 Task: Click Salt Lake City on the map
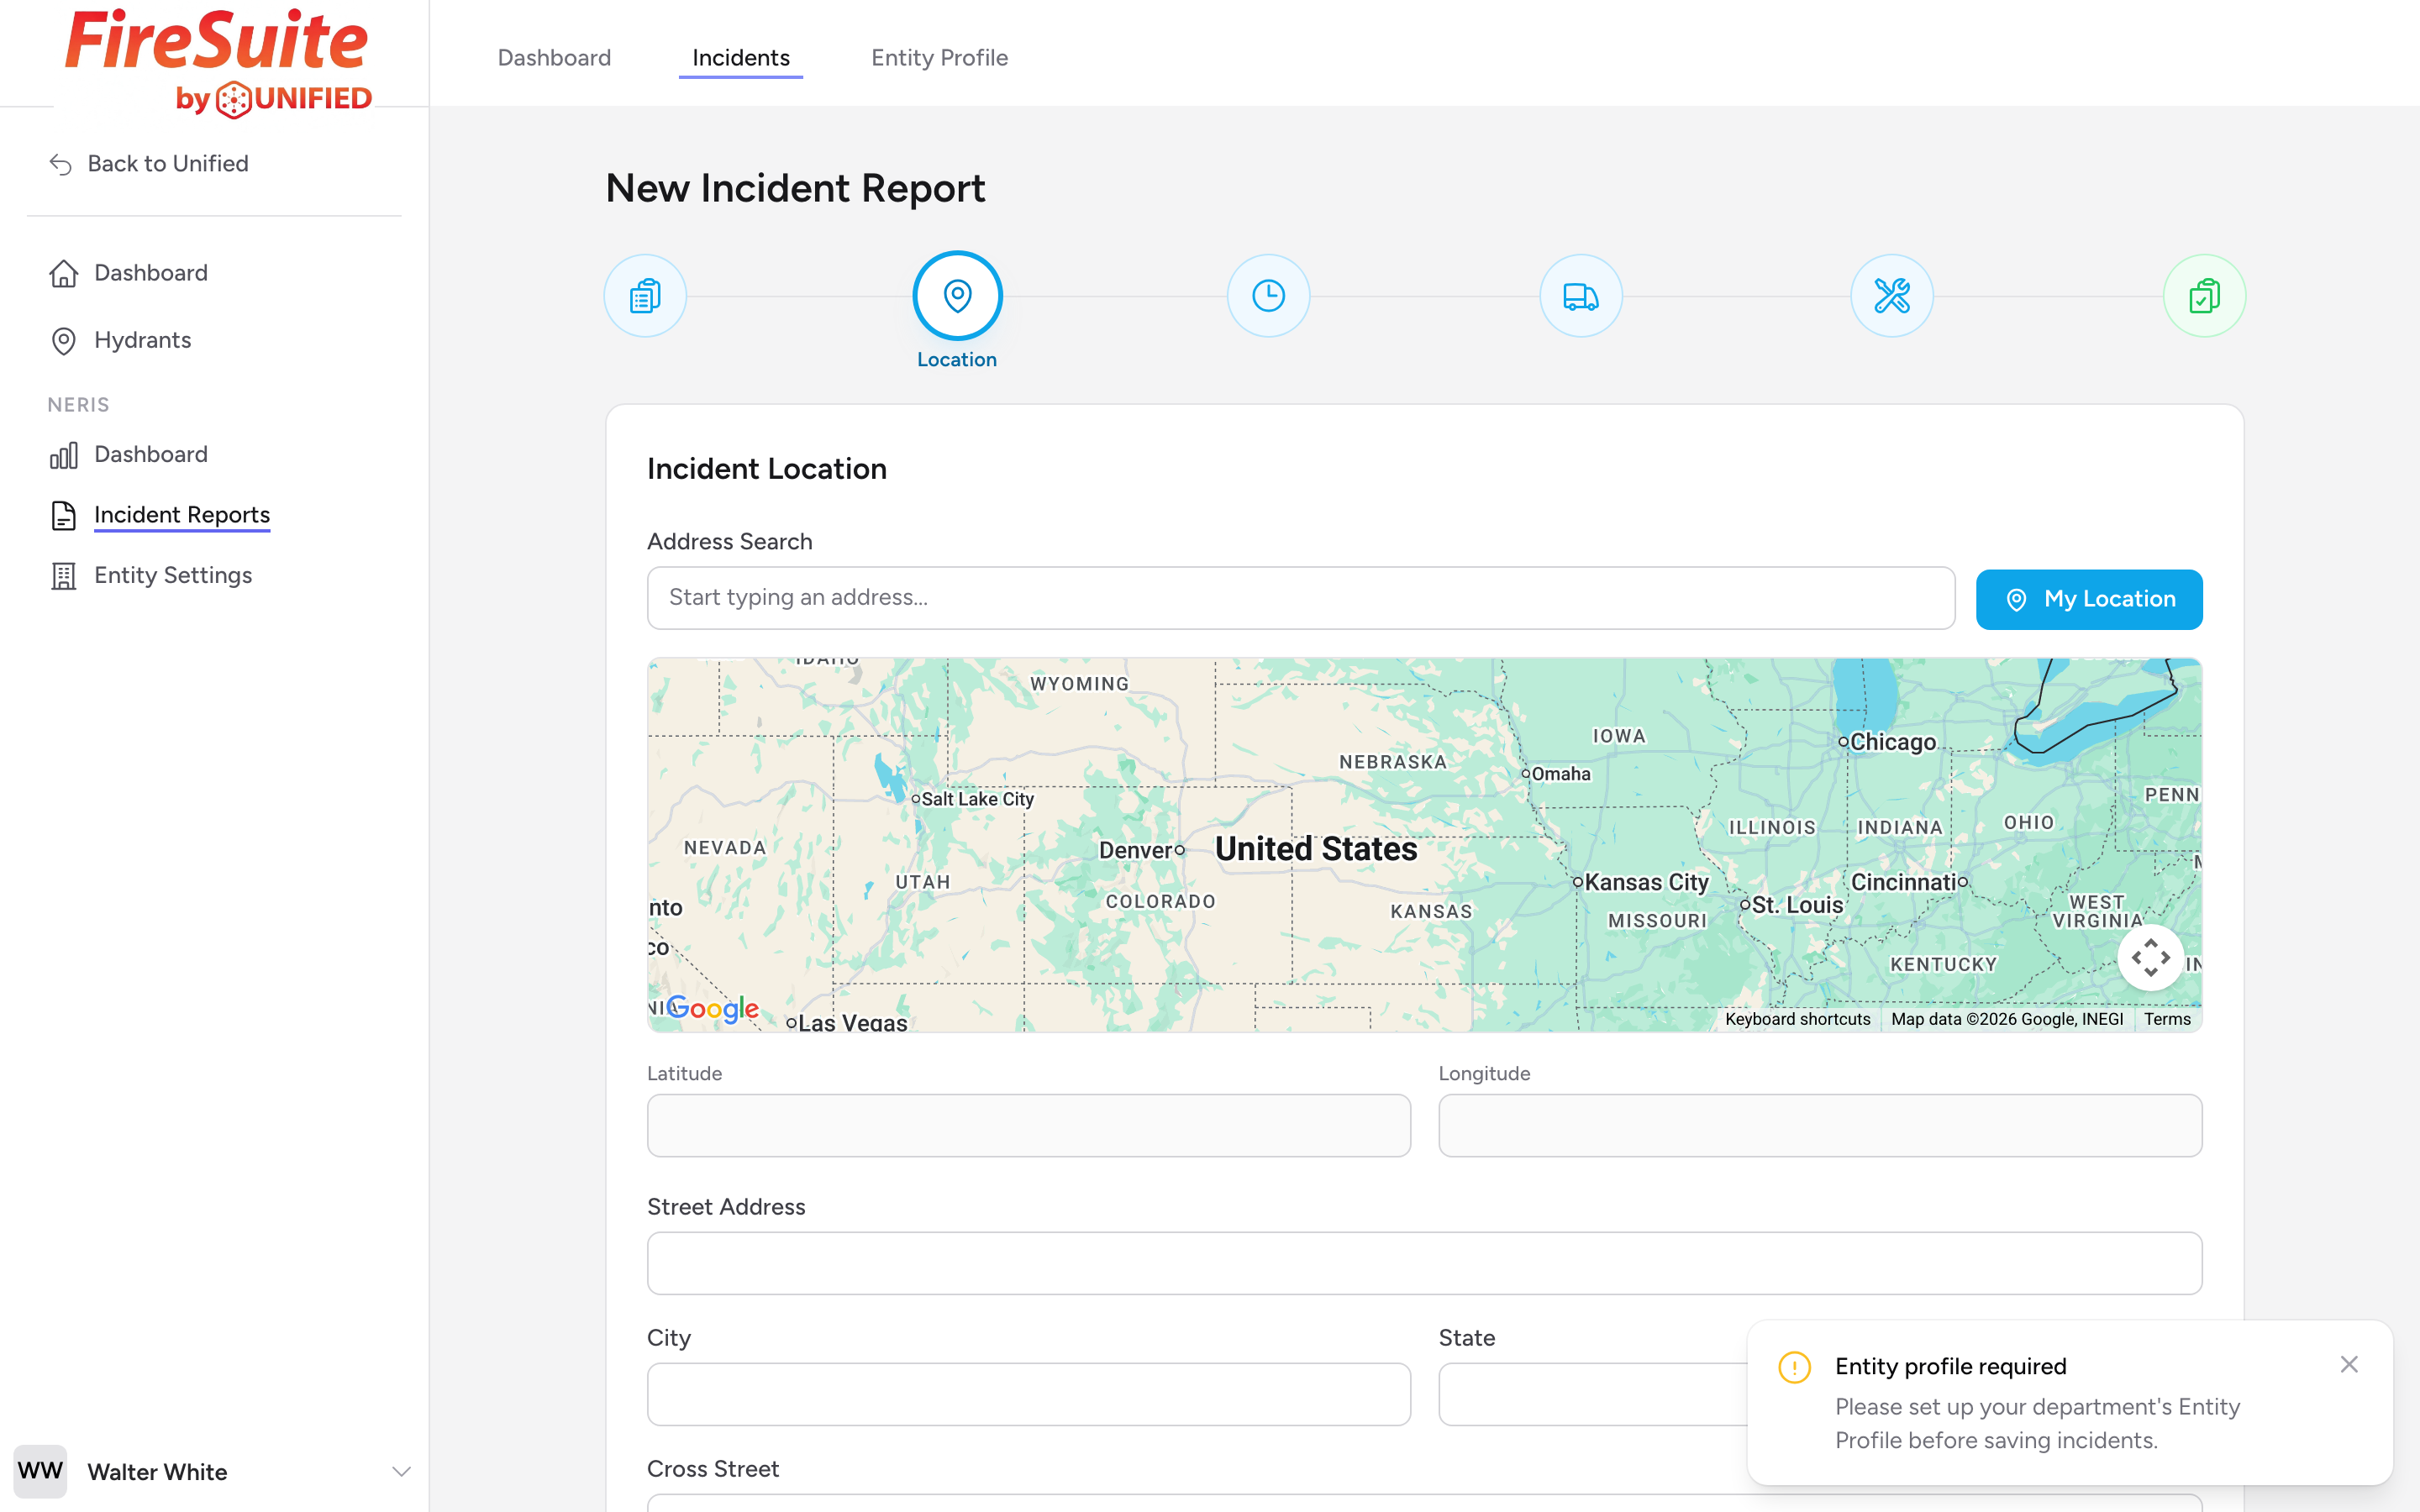click(x=973, y=799)
